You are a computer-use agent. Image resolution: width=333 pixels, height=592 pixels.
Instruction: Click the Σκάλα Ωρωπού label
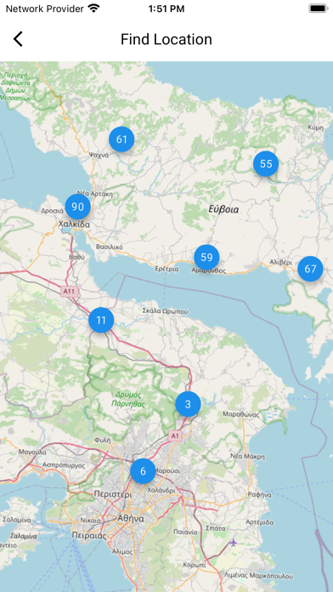(x=165, y=311)
